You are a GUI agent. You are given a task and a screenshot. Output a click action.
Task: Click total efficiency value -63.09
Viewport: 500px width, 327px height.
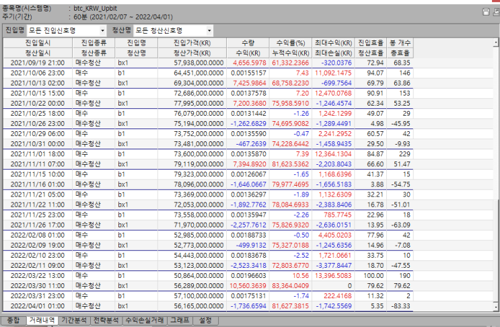[x=401, y=225]
